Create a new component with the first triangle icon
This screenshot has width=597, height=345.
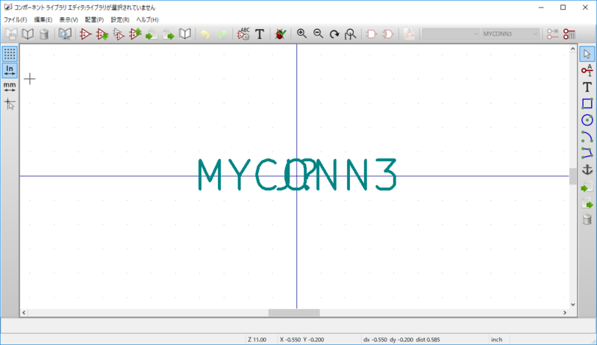[x=85, y=34]
